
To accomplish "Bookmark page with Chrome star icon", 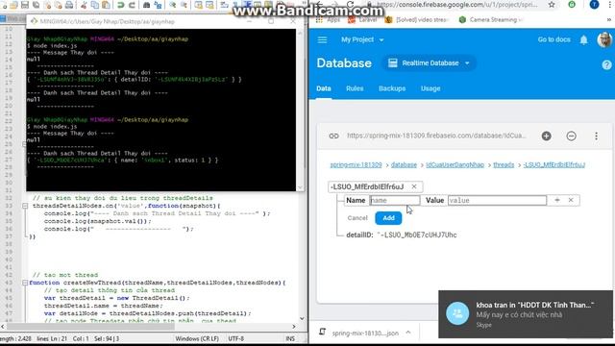I will pyautogui.click(x=552, y=5).
